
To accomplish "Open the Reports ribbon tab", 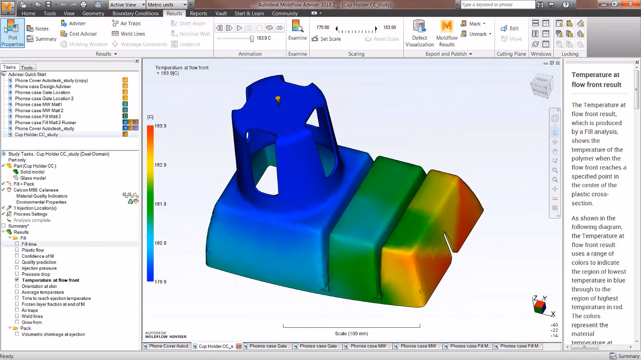I will [198, 13].
